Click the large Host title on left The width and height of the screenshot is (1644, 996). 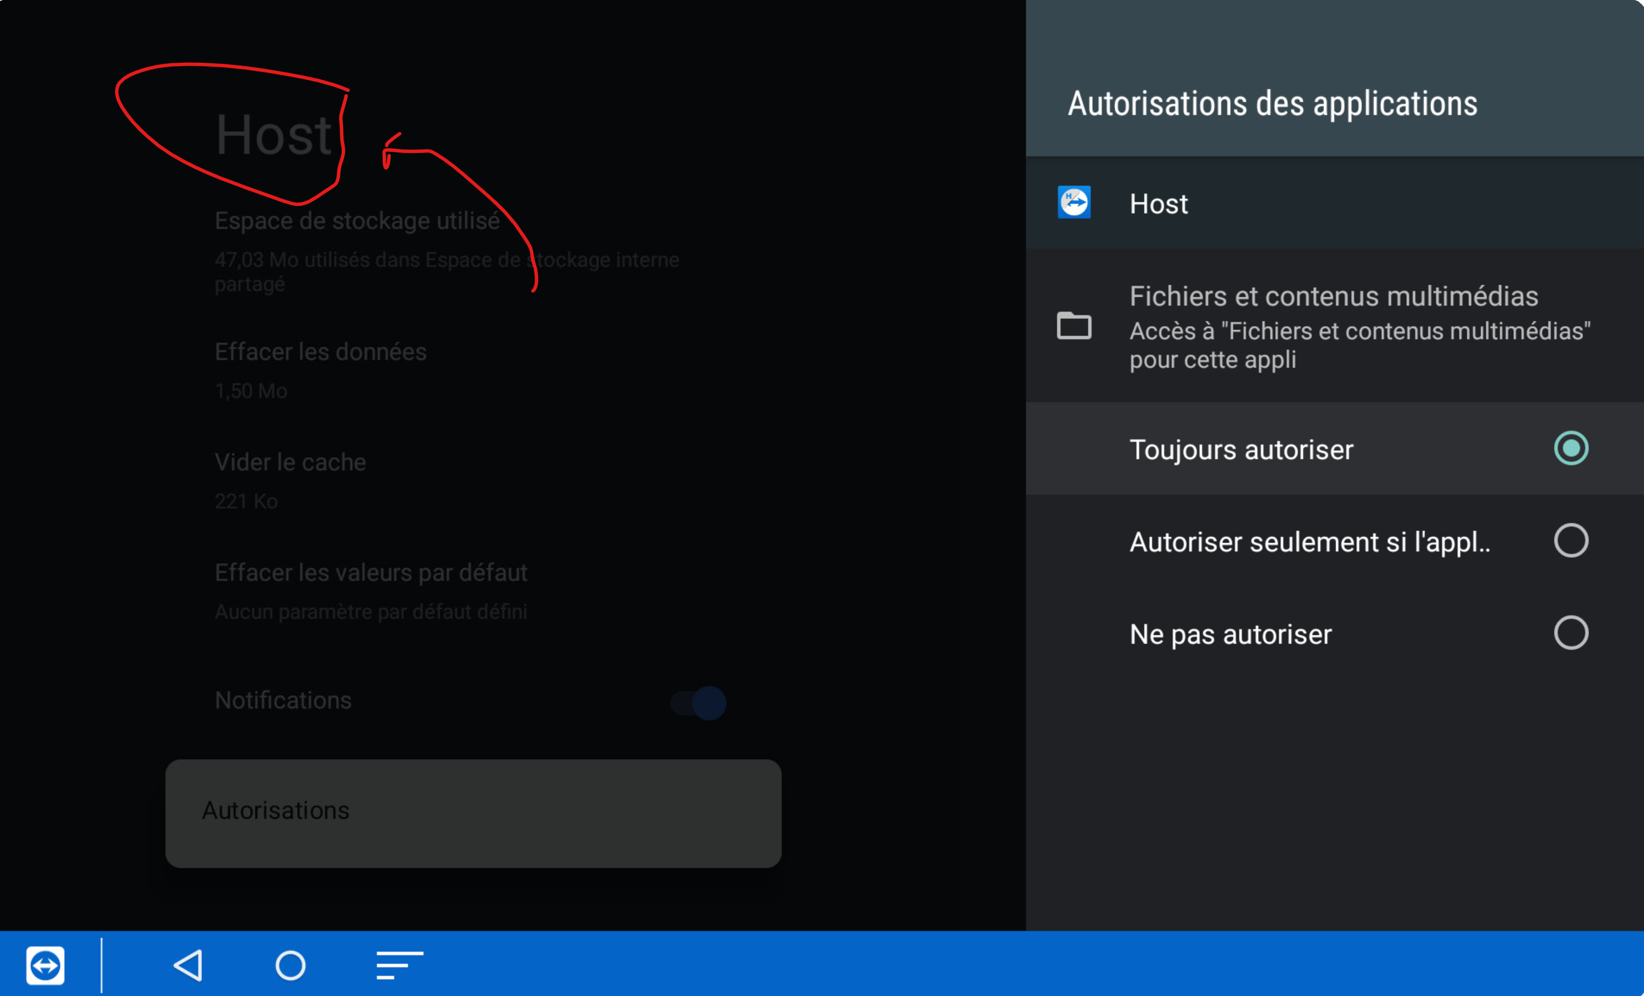click(x=273, y=135)
